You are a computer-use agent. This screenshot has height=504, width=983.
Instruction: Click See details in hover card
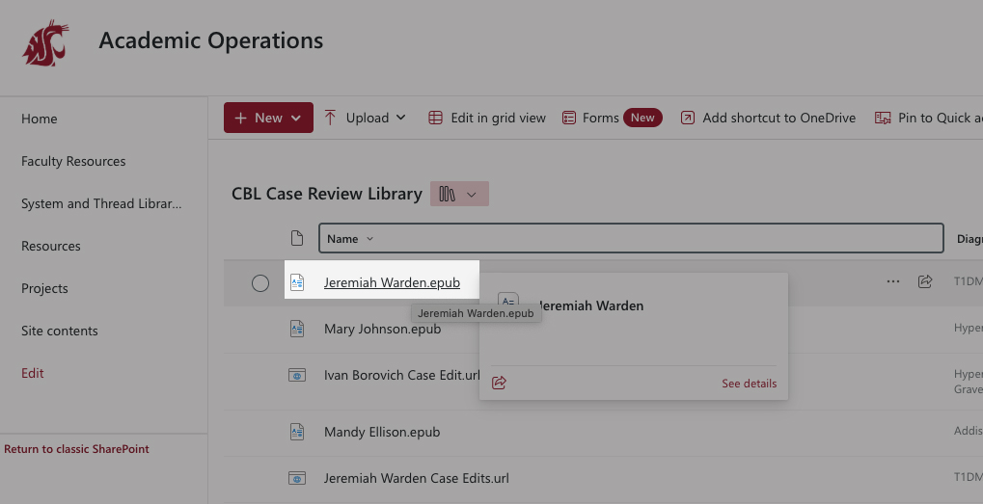(x=749, y=384)
